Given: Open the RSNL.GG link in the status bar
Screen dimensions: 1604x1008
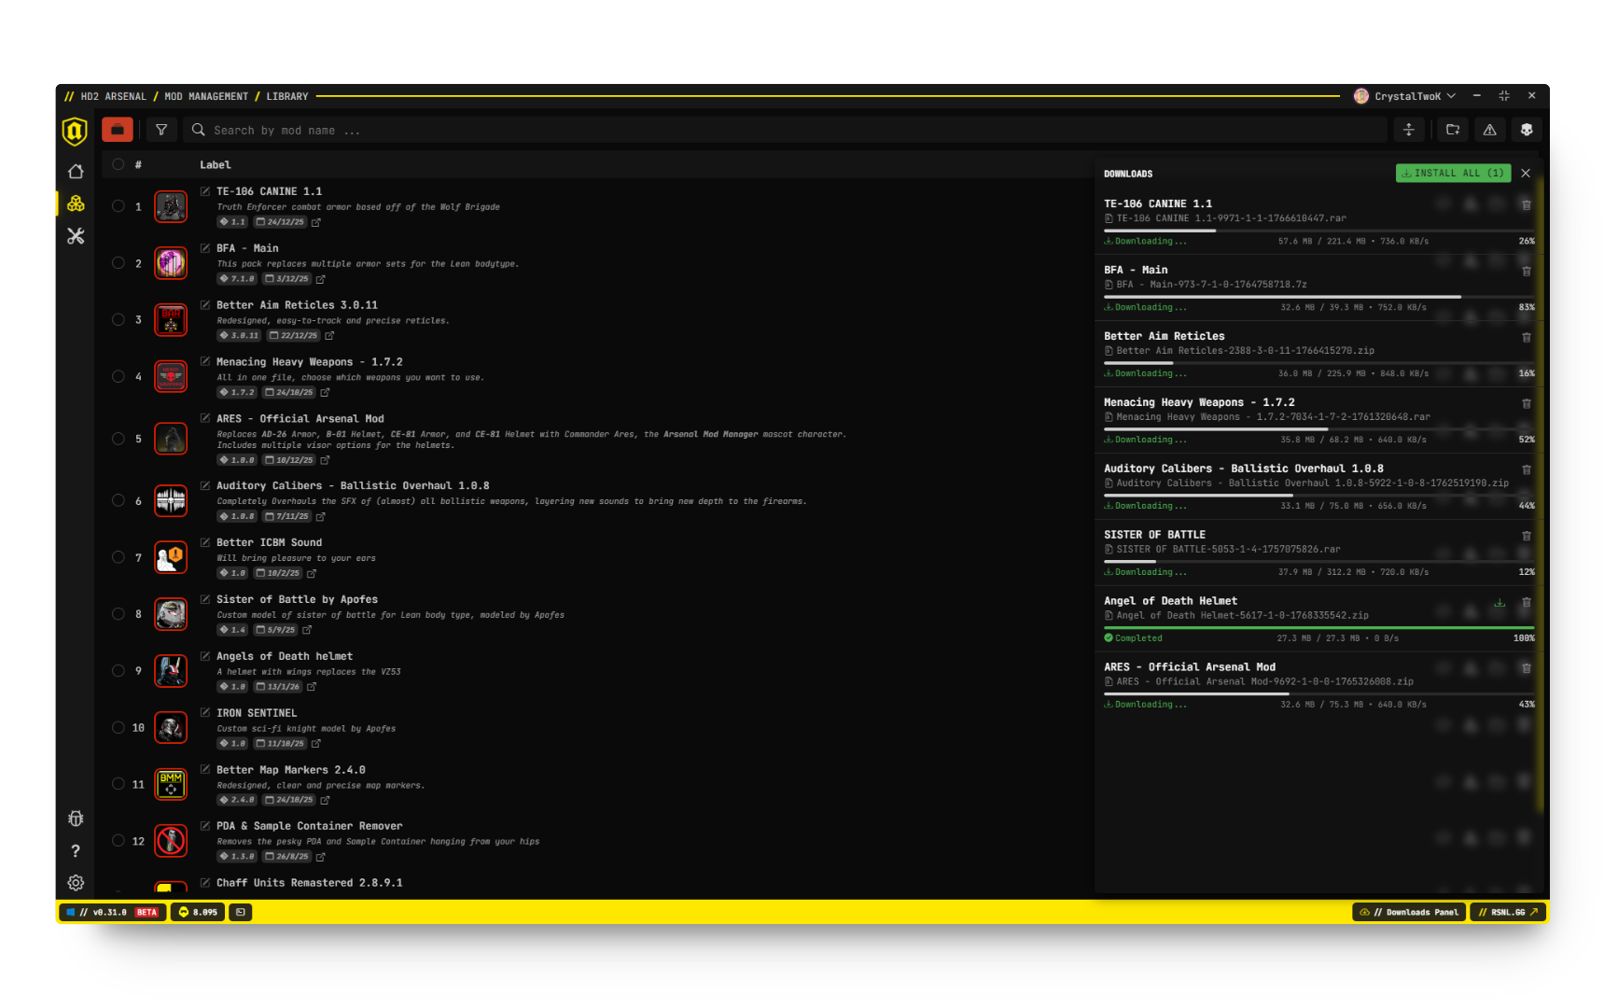Looking at the screenshot, I should pyautogui.click(x=1508, y=912).
